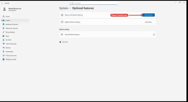Choose Bluetooth & devices label
188x102 pixels.
tap(12, 24)
